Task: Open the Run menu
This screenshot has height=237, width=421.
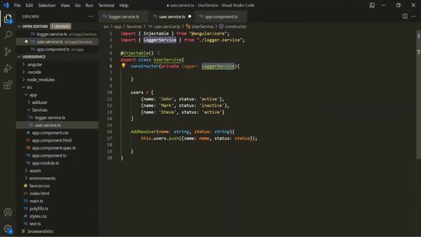Action: pyautogui.click(x=89, y=5)
